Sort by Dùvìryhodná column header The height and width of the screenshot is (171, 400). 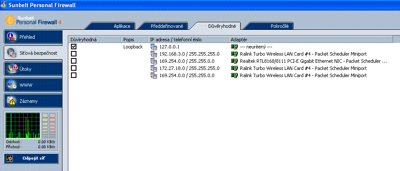pyautogui.click(x=95, y=40)
